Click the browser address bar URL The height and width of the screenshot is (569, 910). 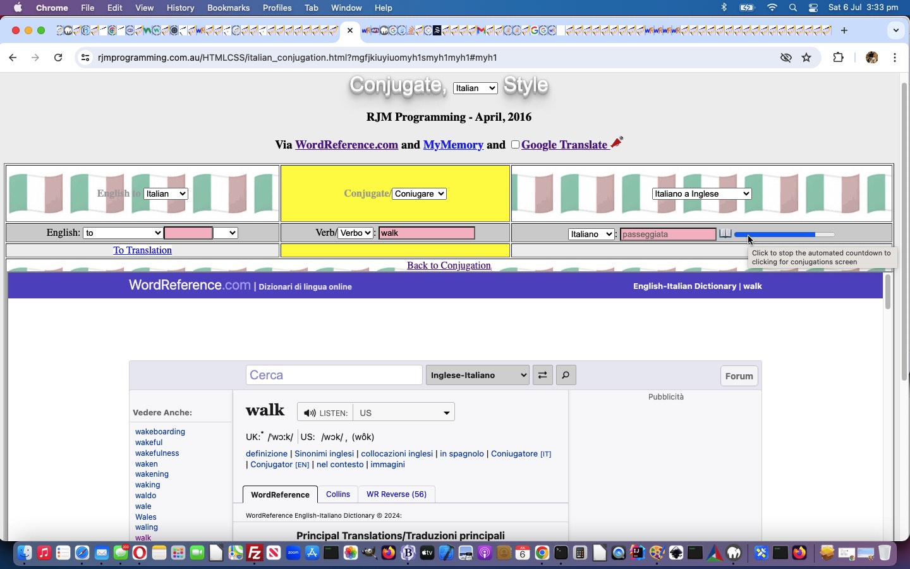tap(298, 58)
